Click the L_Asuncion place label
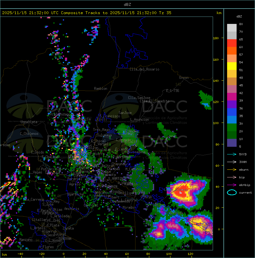 pyautogui.click(x=139, y=120)
